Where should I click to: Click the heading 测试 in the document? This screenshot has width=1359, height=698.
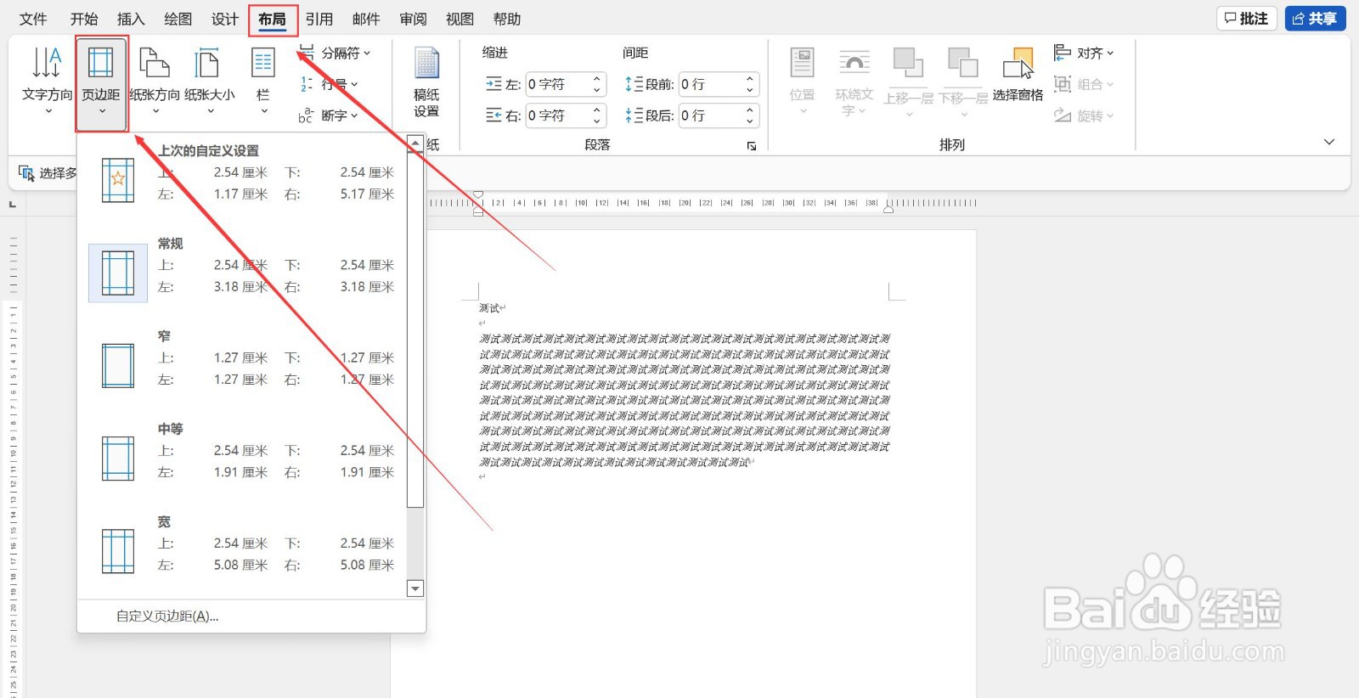[x=489, y=308]
